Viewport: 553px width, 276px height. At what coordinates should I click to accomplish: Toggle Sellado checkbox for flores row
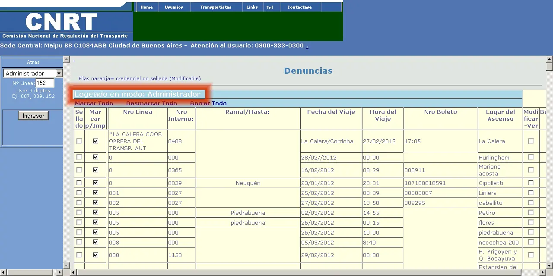click(79, 222)
